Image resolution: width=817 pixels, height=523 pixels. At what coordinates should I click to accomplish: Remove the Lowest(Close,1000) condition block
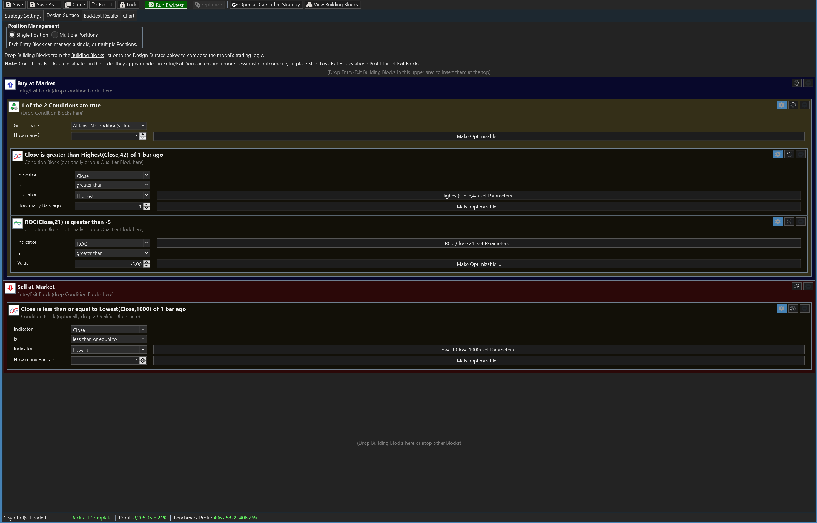click(x=804, y=308)
